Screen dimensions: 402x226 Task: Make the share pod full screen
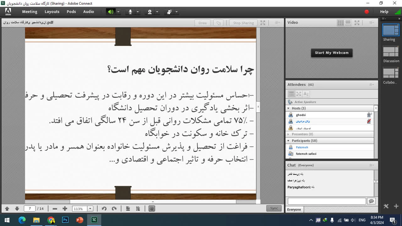click(x=263, y=23)
